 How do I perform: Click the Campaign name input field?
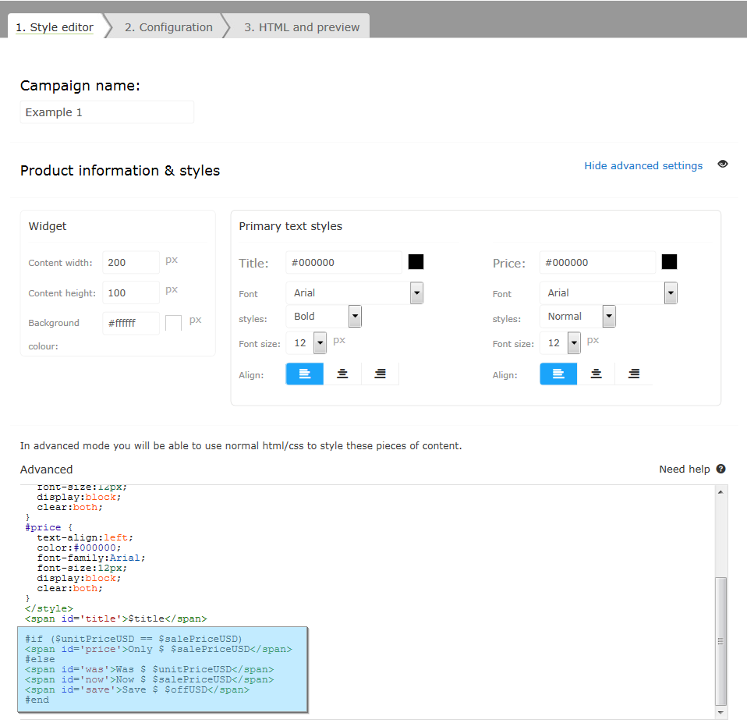[107, 112]
